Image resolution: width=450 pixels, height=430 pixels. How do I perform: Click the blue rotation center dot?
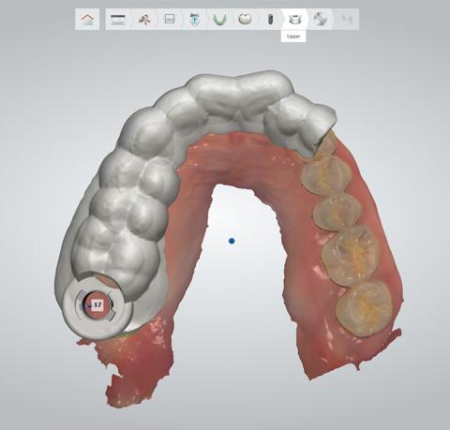pos(232,241)
